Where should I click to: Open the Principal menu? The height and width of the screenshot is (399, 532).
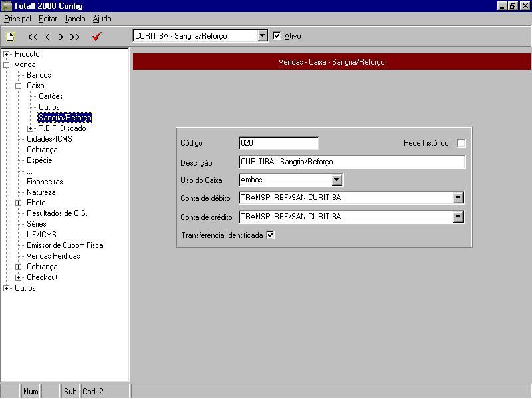point(17,19)
